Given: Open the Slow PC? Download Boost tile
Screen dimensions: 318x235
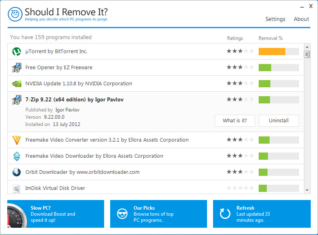Looking at the screenshot, I should tap(56, 214).
